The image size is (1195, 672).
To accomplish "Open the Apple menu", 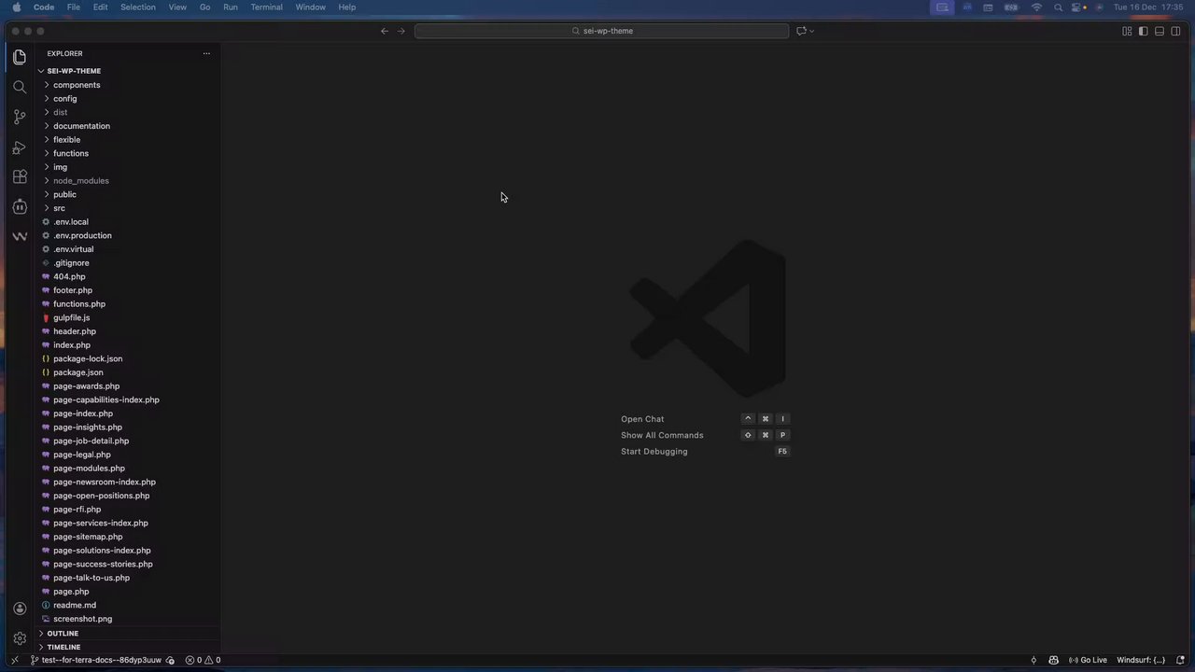I will [16, 7].
